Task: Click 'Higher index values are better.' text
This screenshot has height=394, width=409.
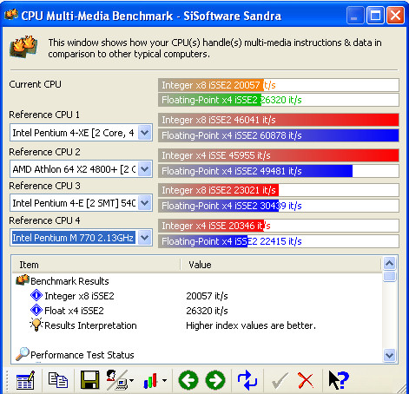Action: click(x=251, y=325)
